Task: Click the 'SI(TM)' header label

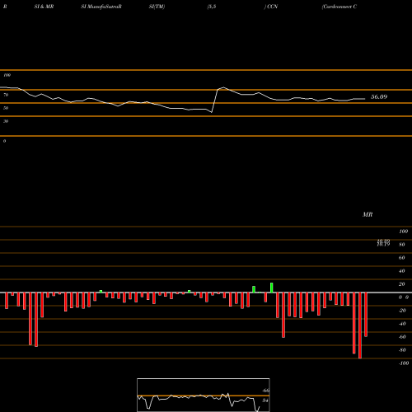Action: coord(157,7)
